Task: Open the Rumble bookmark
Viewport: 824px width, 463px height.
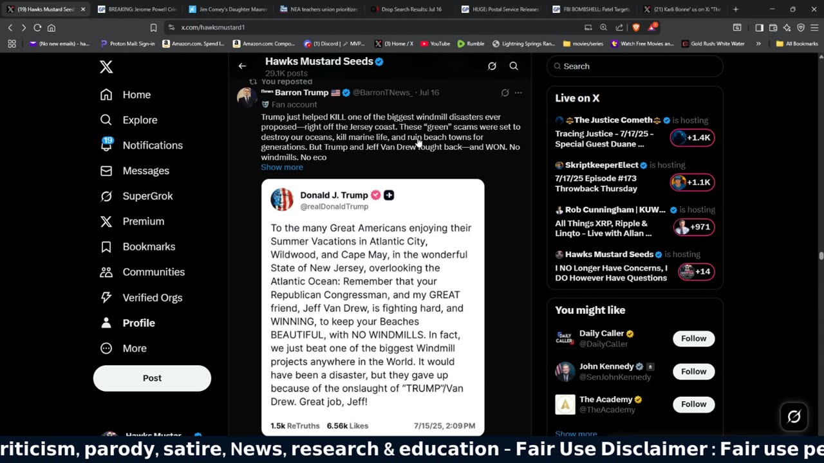Action: pos(471,44)
